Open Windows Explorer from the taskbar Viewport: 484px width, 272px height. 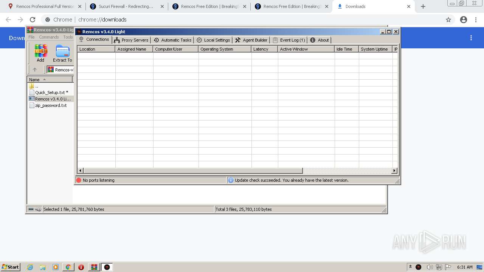pyautogui.click(x=43, y=267)
